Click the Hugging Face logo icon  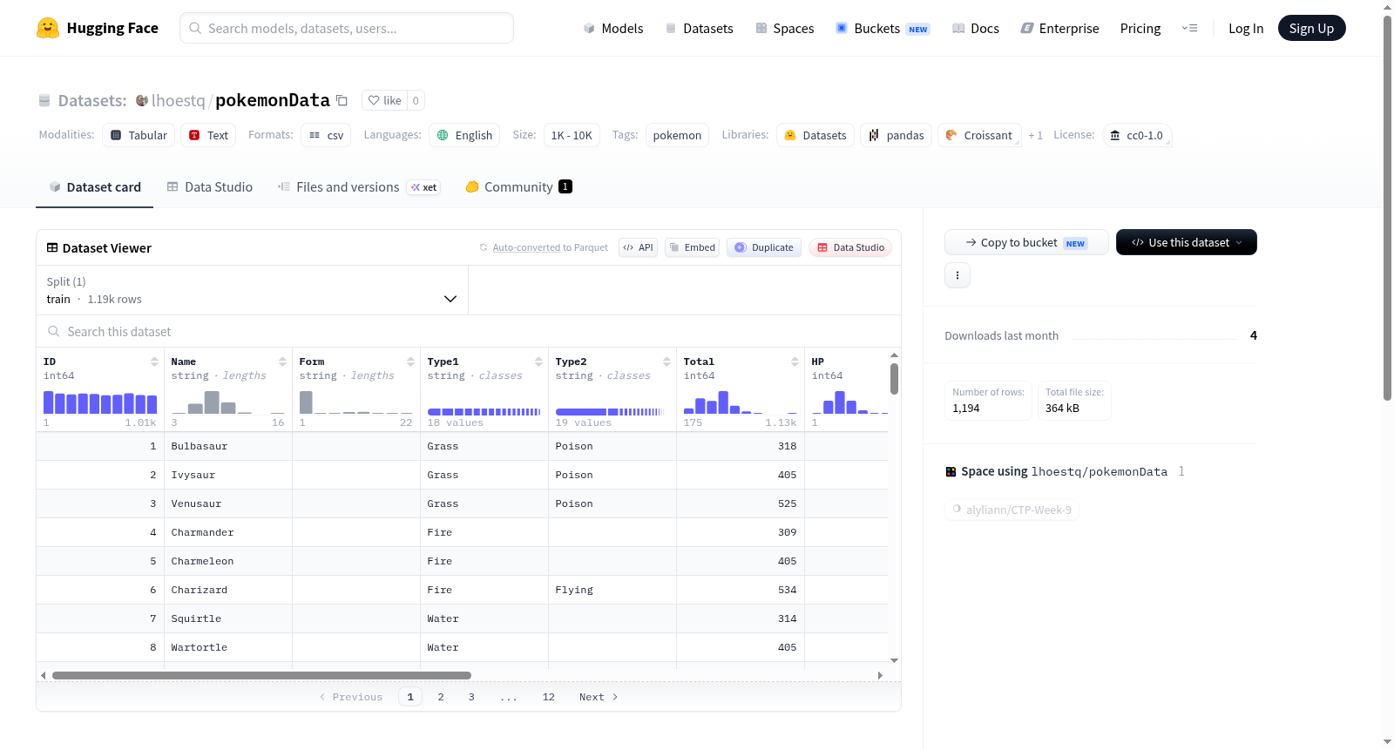click(x=48, y=28)
